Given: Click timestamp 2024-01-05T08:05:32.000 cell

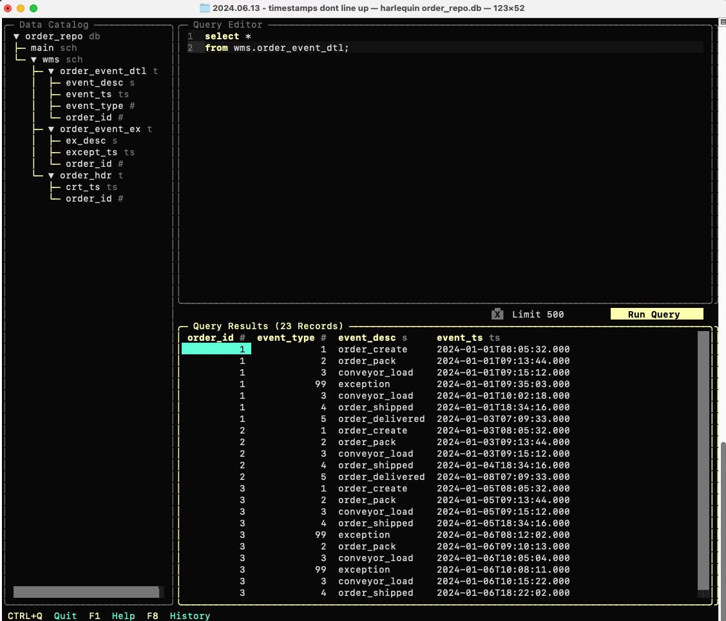Looking at the screenshot, I should (x=503, y=488).
